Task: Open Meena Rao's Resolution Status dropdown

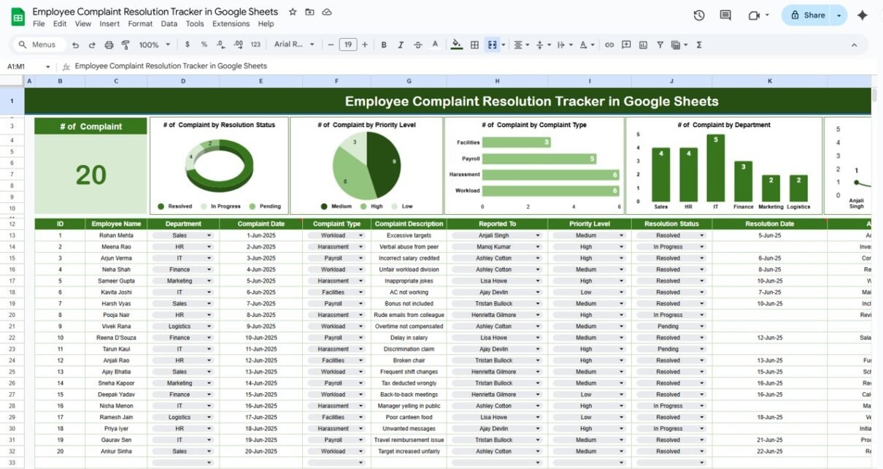Action: click(702, 247)
